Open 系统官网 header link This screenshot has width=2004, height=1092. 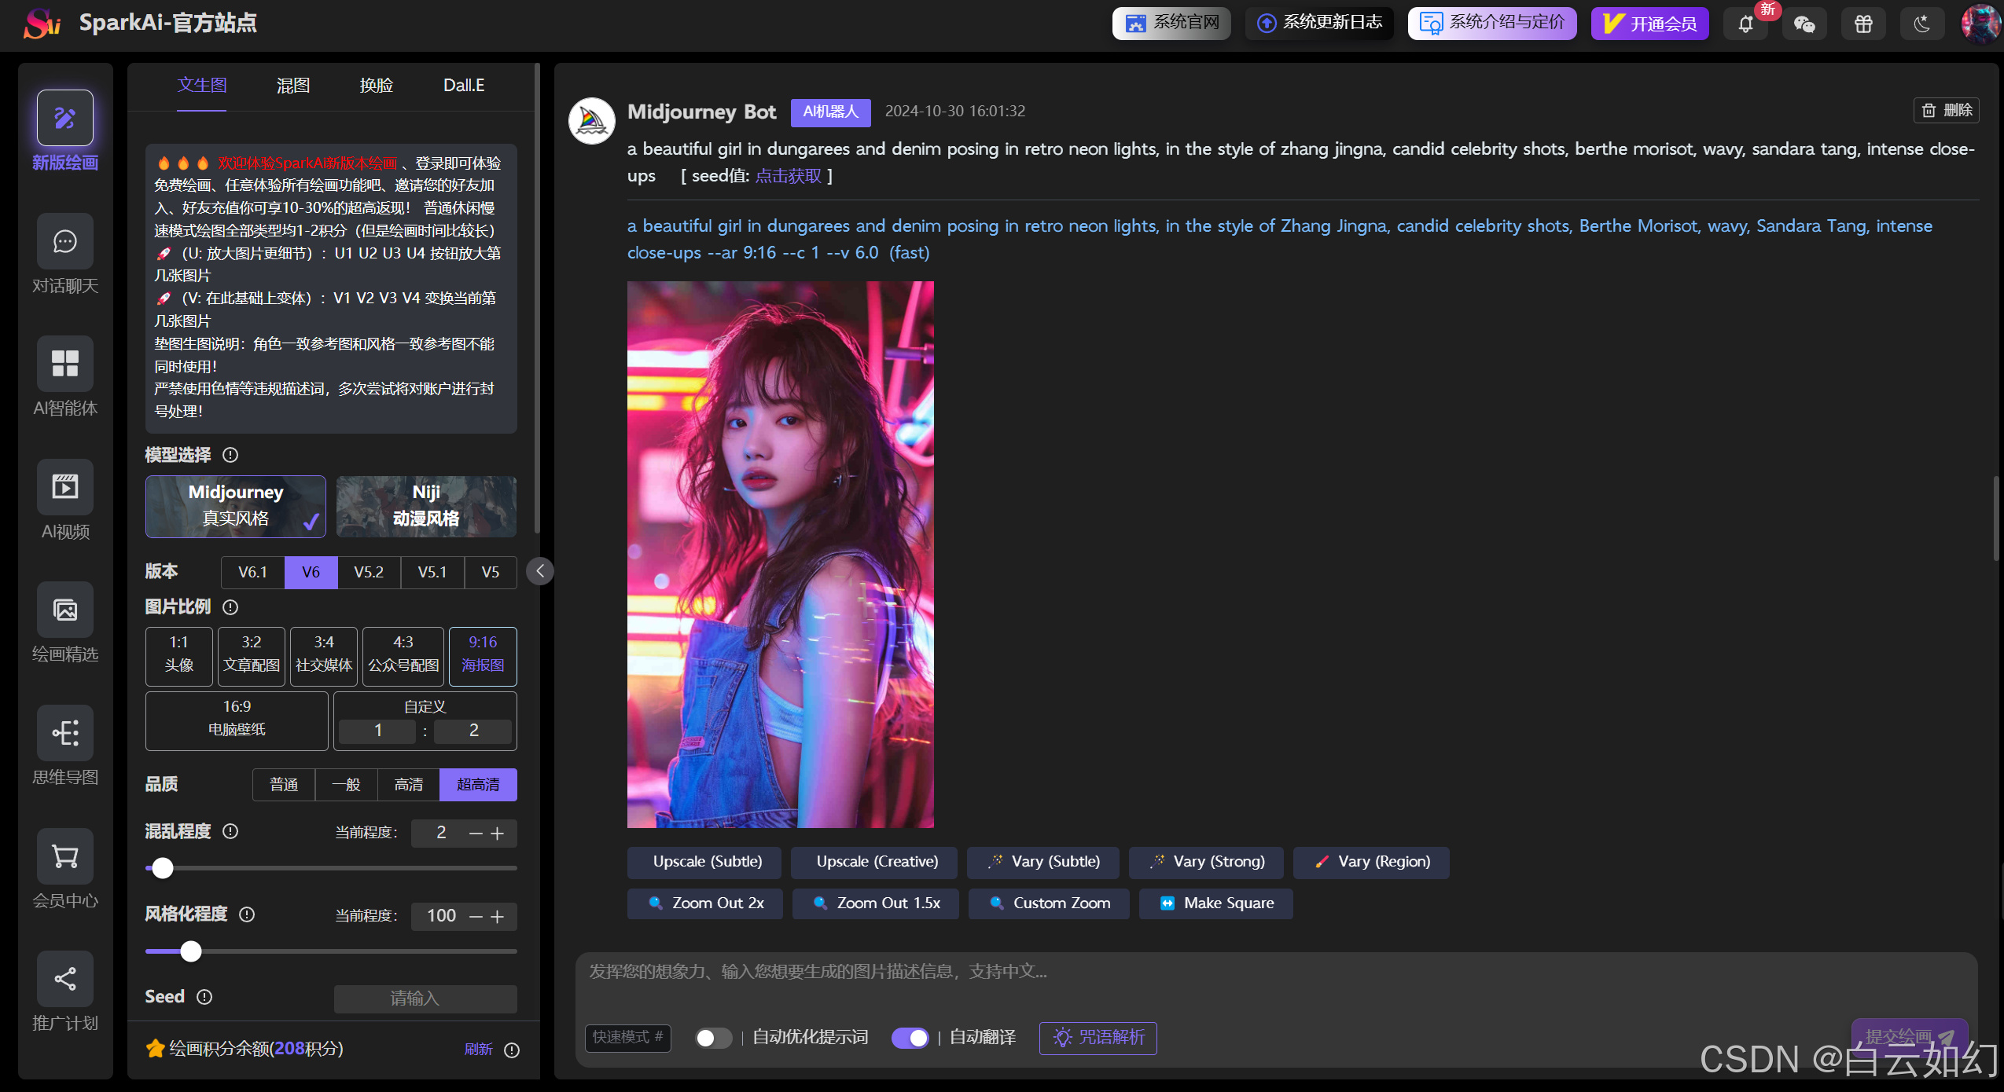tap(1171, 23)
